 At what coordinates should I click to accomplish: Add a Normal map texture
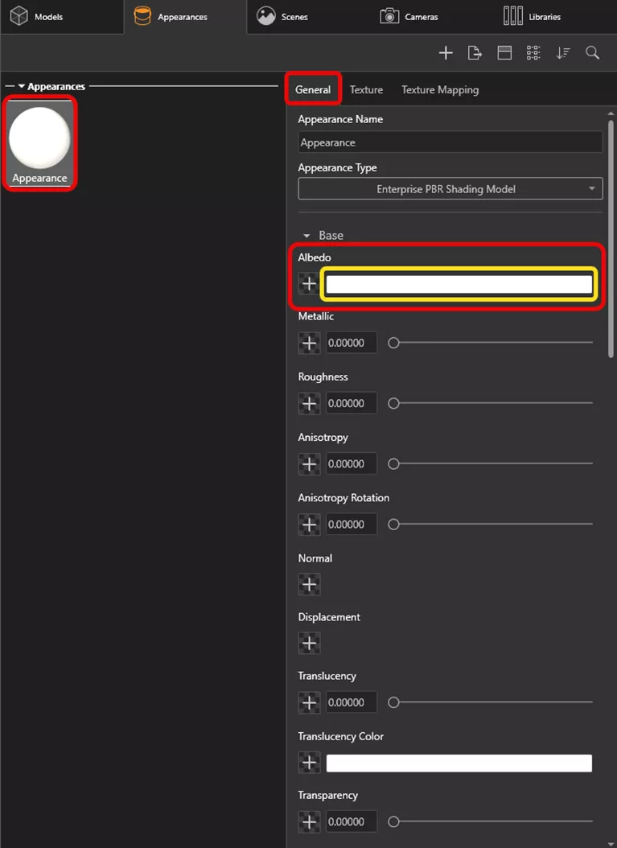[309, 584]
